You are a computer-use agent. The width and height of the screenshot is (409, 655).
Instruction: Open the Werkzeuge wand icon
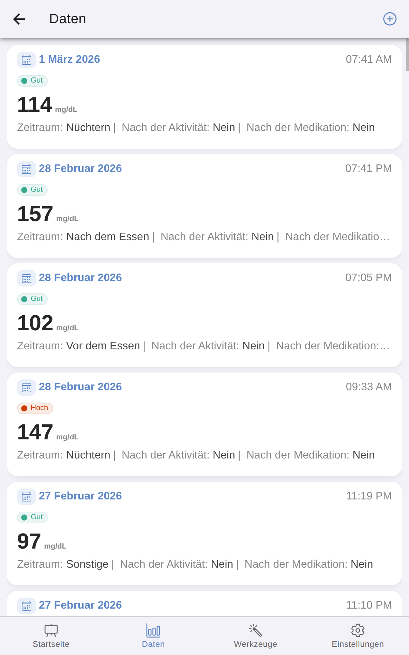click(x=256, y=630)
